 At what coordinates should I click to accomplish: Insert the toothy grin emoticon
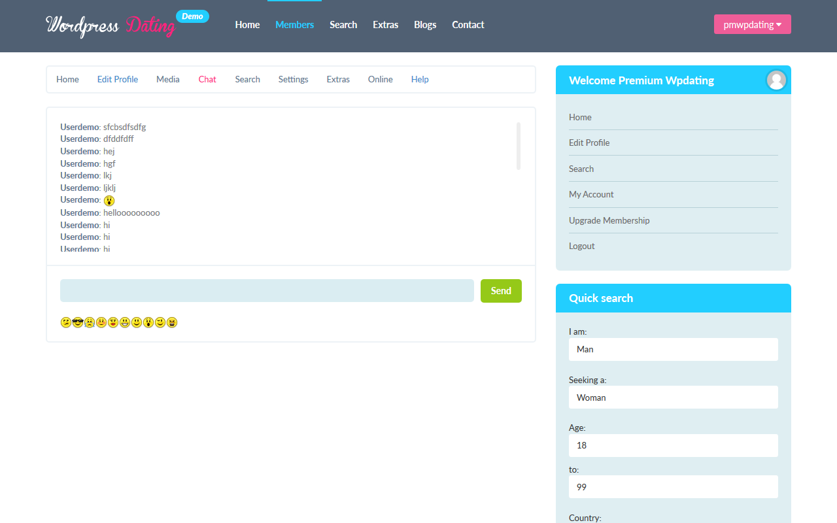point(125,322)
